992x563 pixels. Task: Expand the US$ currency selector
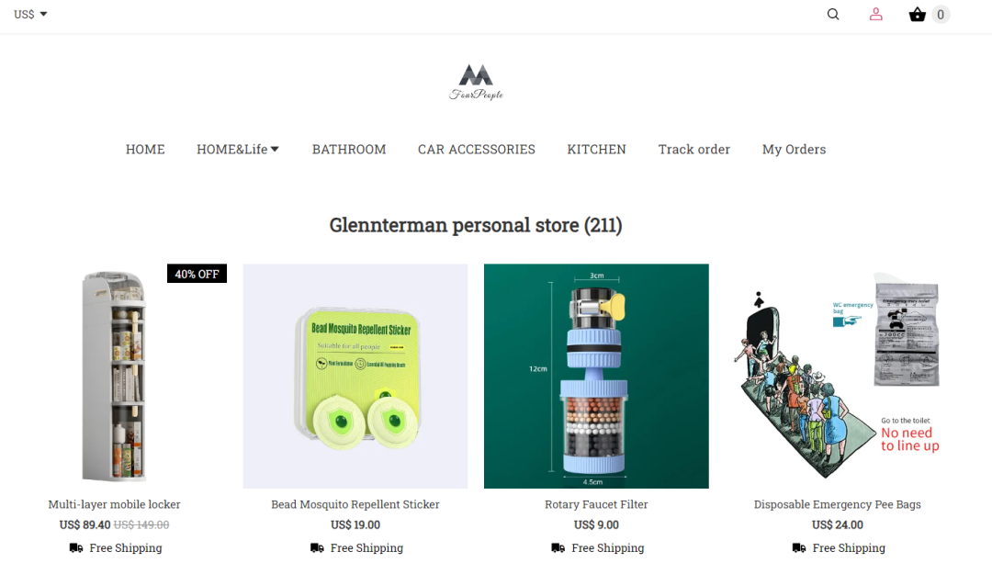tap(30, 14)
